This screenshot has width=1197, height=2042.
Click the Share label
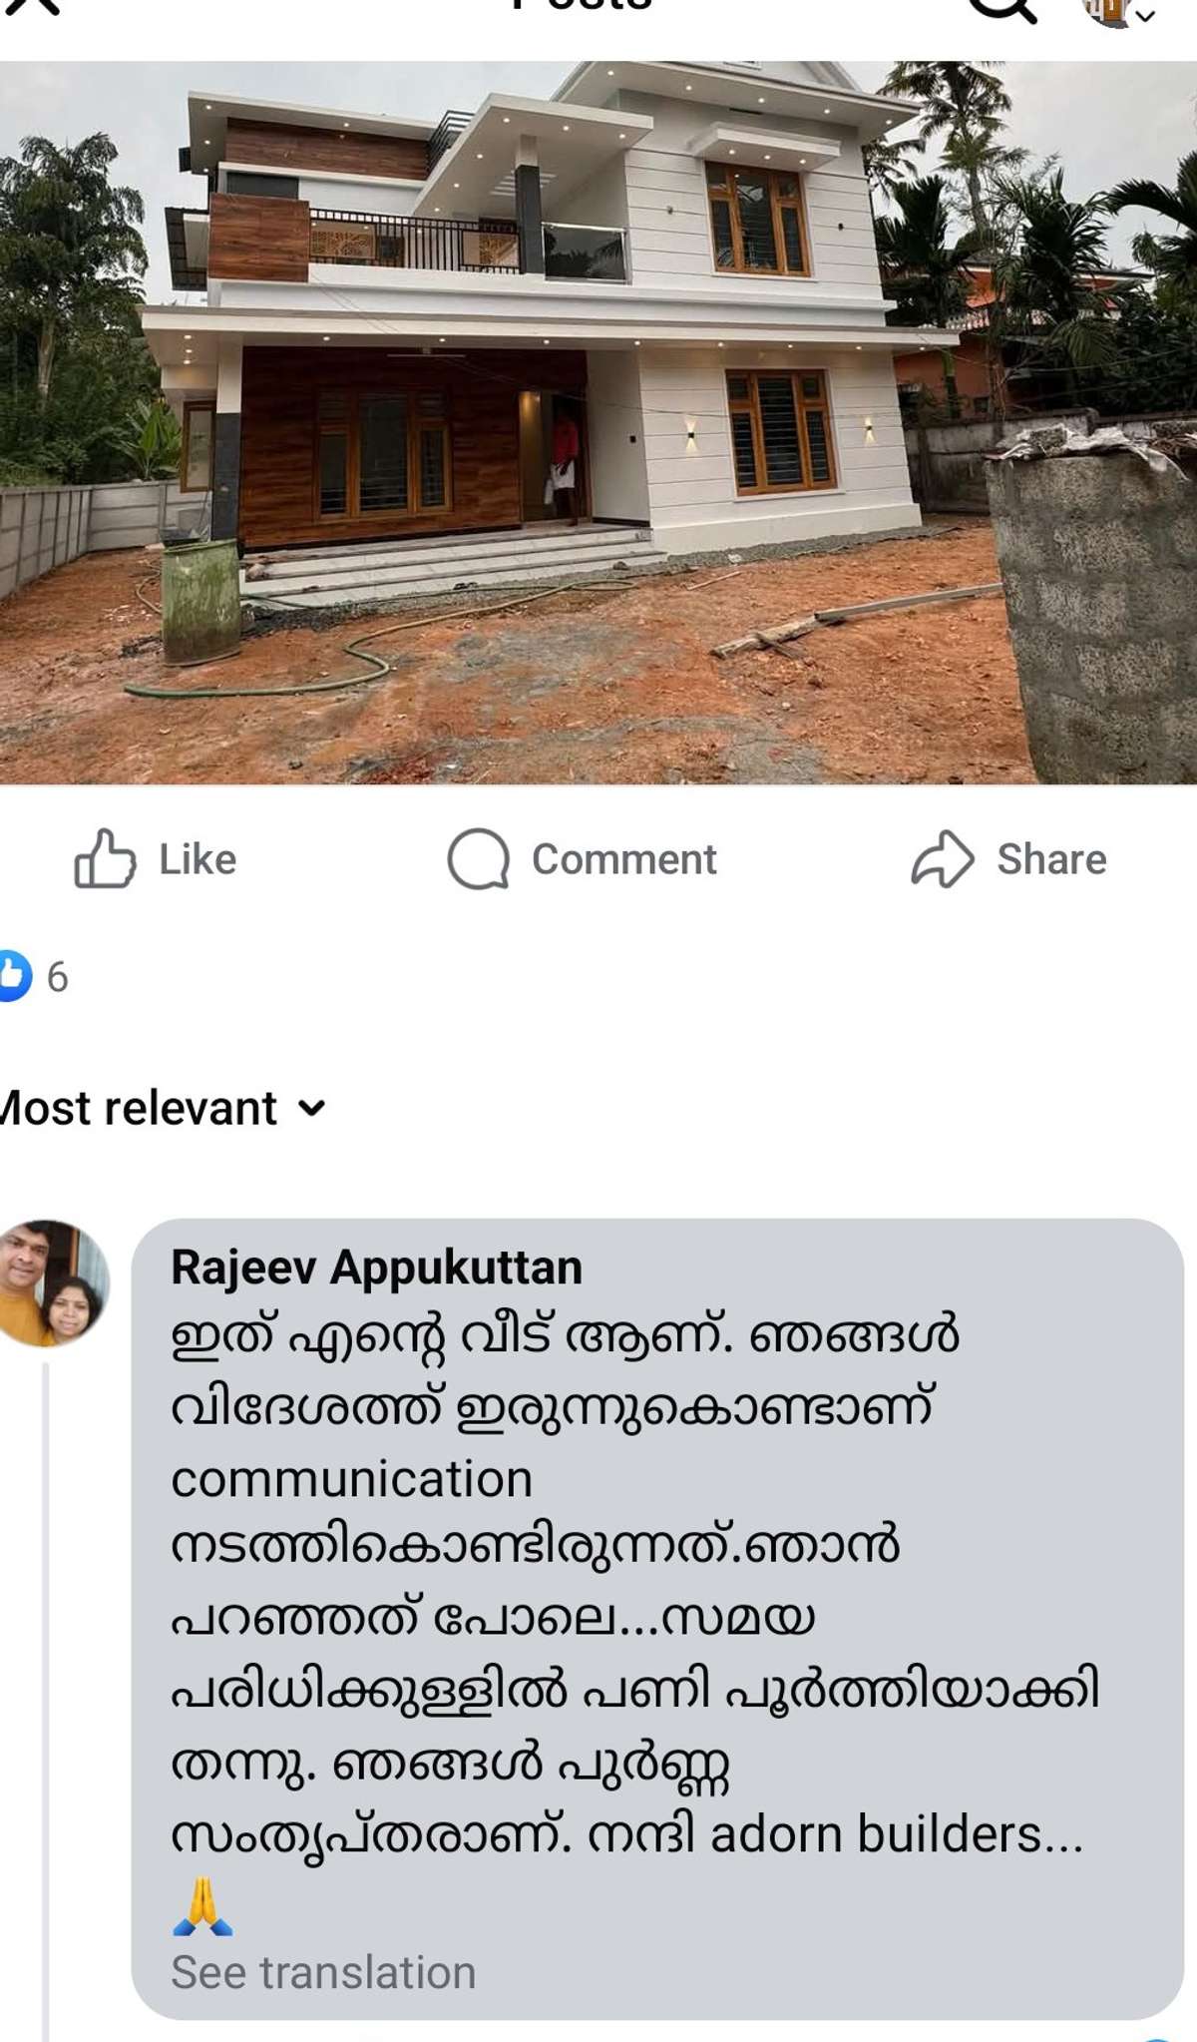tap(1052, 859)
